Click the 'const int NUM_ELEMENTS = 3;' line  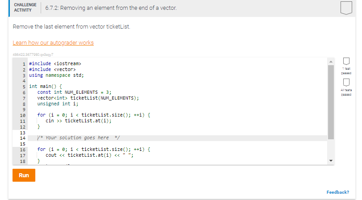(74, 92)
